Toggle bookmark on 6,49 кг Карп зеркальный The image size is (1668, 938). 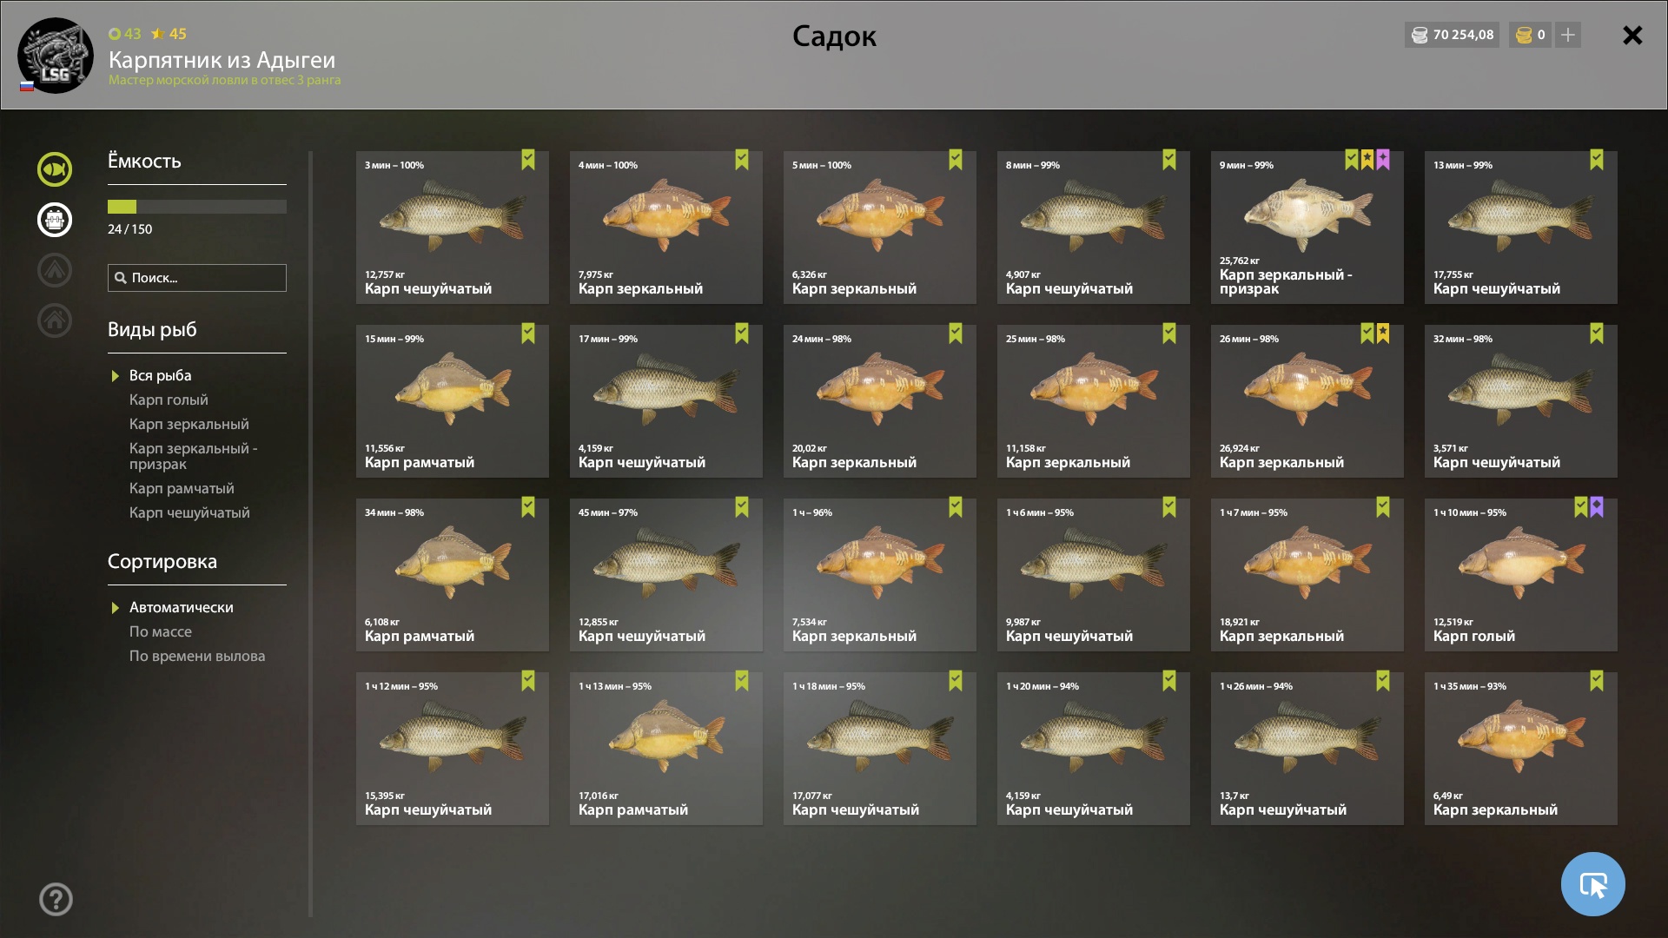[1597, 681]
